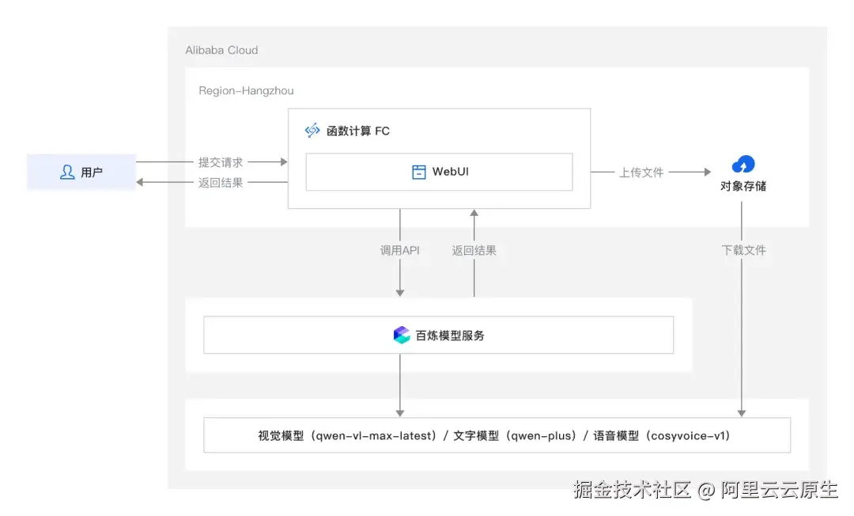Click the 文字模型 (qwen-plus) text
This screenshot has height=516, width=854.
(x=515, y=436)
